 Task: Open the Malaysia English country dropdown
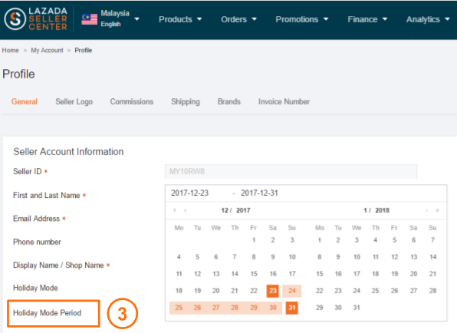pyautogui.click(x=120, y=18)
